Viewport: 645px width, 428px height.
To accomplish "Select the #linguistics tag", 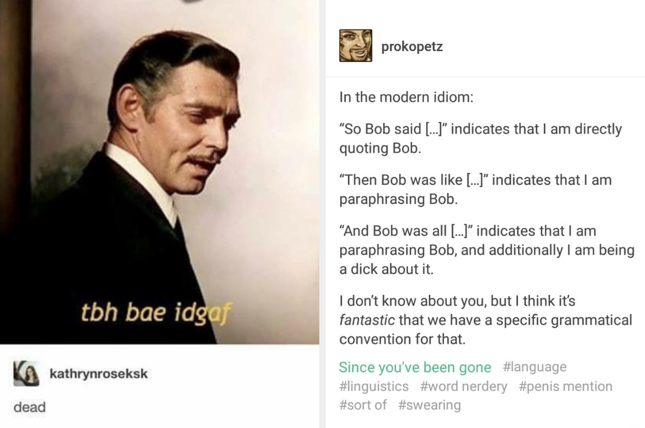I will 374,386.
